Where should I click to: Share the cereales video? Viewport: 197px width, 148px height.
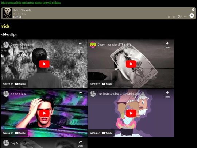(80, 94)
